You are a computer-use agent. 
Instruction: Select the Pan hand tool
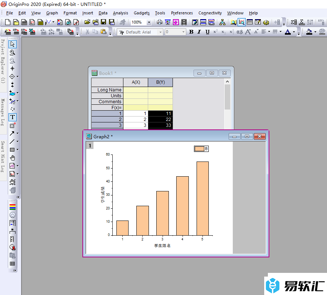coord(13,158)
